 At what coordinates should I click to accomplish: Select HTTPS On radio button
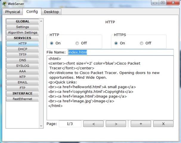[x=116, y=43]
